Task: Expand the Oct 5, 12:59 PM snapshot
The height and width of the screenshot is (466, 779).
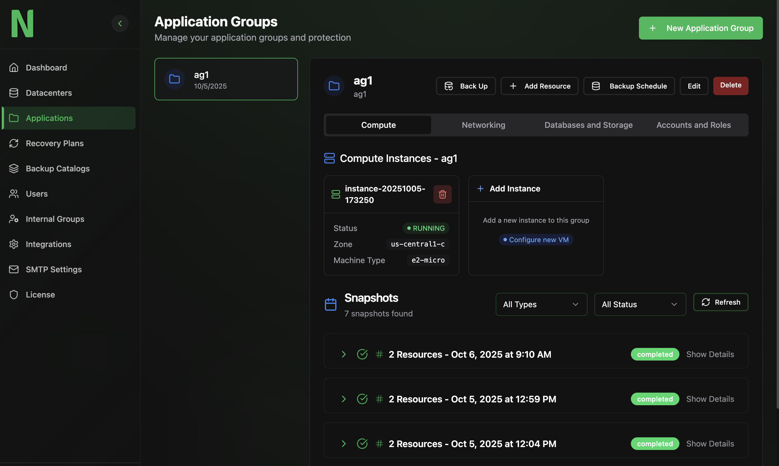Action: pyautogui.click(x=343, y=399)
